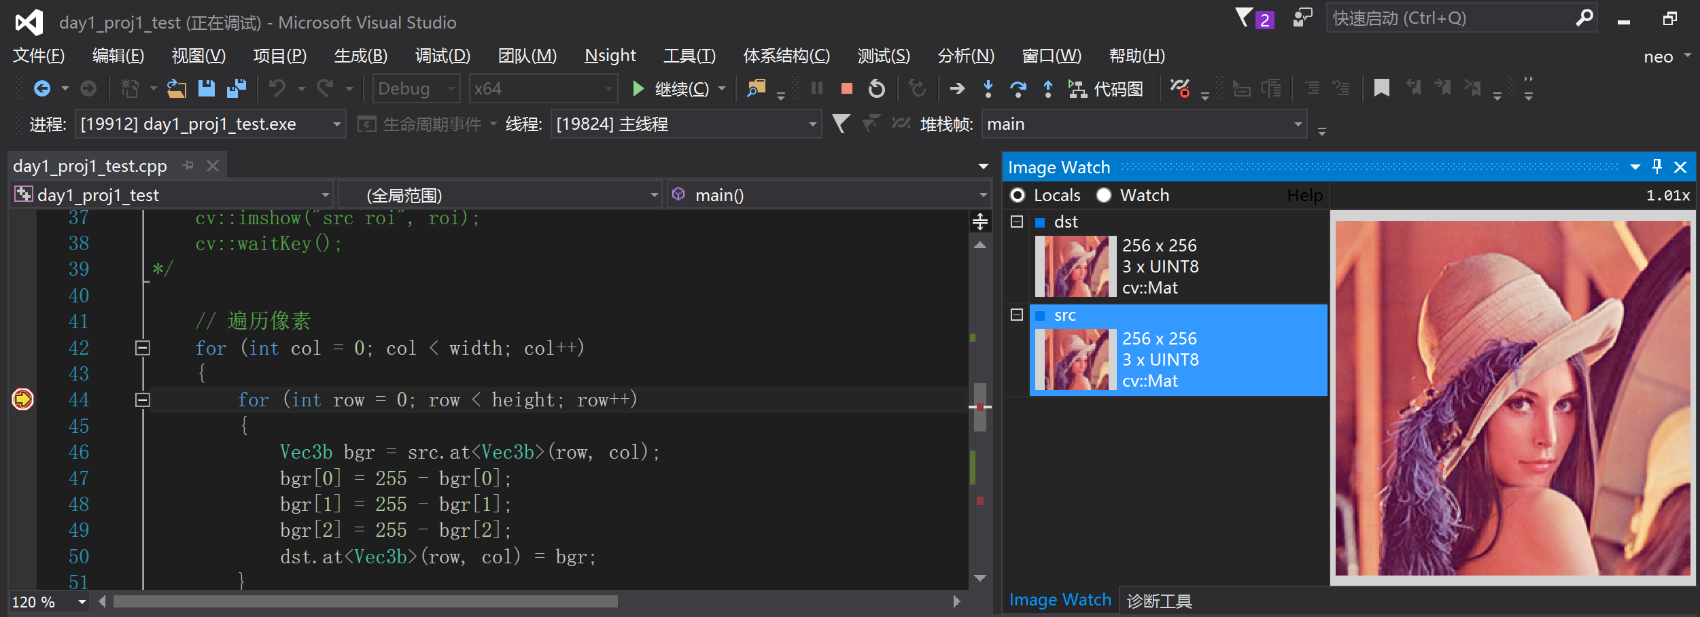Stop debugging with the red square icon
The width and height of the screenshot is (1700, 617).
pos(846,88)
